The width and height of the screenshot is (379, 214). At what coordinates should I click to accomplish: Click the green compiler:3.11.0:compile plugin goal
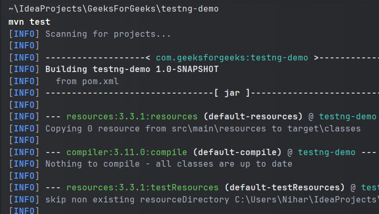(x=126, y=152)
